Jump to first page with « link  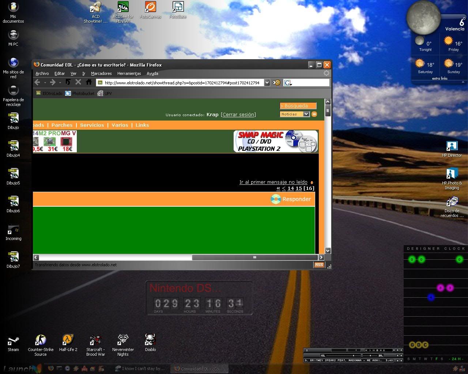pyautogui.click(x=278, y=188)
